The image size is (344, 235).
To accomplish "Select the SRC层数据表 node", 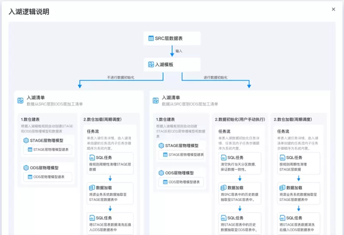I will [x=172, y=38].
